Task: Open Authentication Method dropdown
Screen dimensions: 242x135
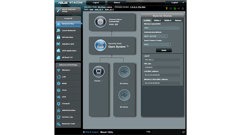Action: (x=156, y=36)
